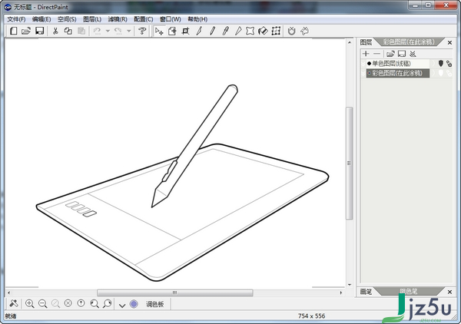Open the 调色板 palette button

[155, 304]
